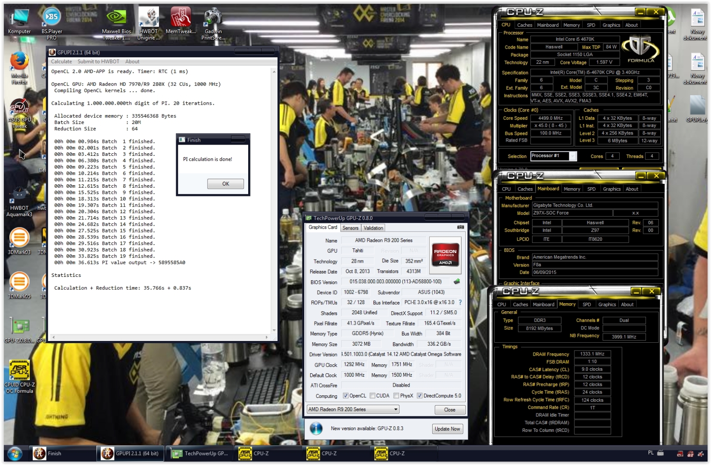The image size is (711, 465).
Task: Click OK in the Finish dialog
Action: (225, 183)
